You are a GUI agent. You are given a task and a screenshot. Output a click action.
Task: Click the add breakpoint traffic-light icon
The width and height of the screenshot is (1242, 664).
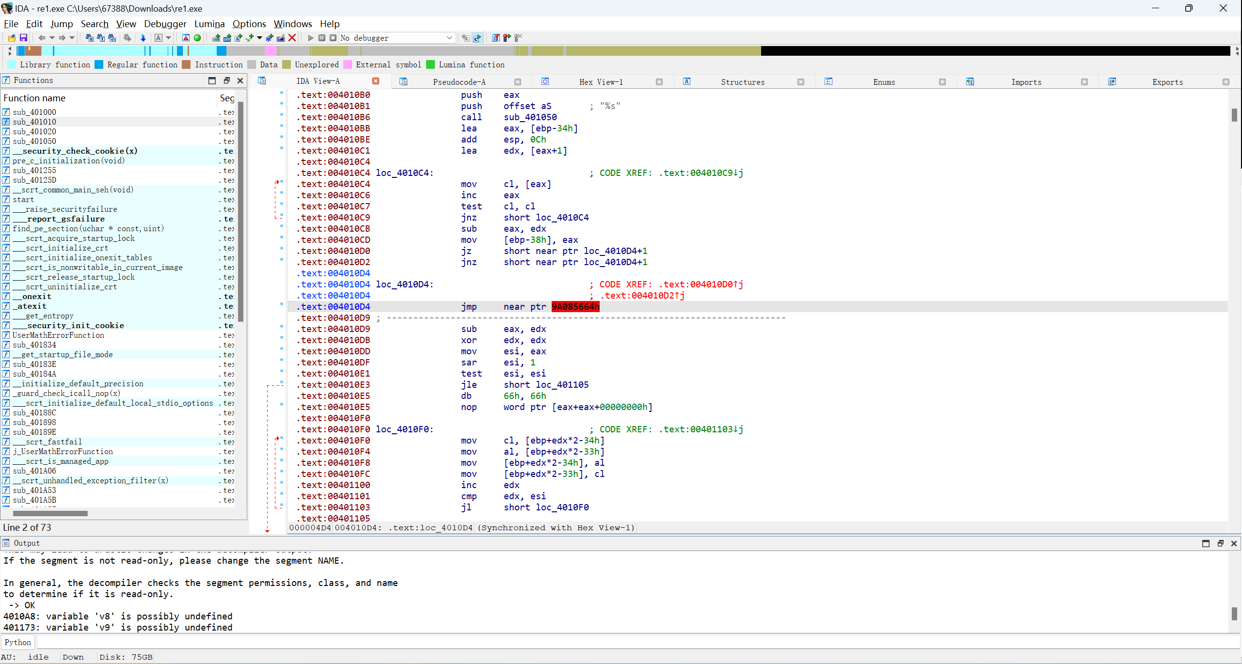click(507, 38)
